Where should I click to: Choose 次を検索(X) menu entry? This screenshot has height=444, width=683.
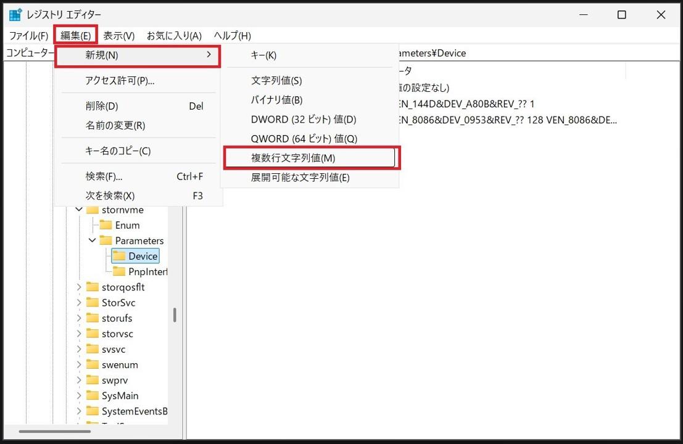point(139,195)
